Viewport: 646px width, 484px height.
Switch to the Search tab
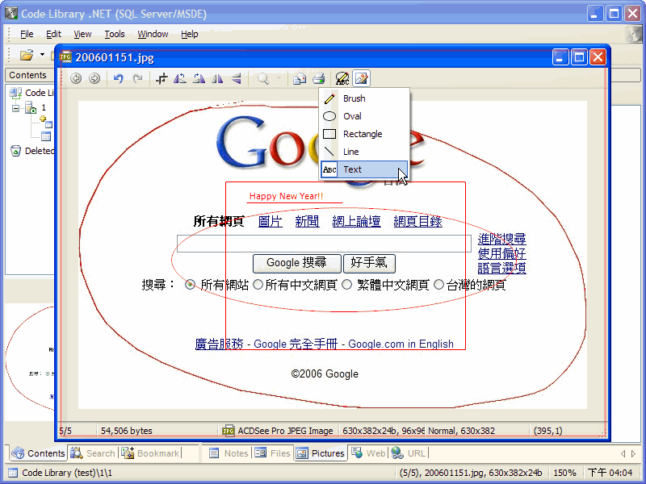tap(93, 453)
